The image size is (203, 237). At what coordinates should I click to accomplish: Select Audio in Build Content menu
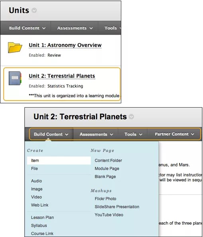pos(36,181)
